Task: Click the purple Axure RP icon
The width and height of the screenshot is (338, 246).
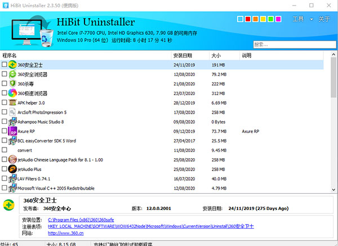Action: coord(12,131)
